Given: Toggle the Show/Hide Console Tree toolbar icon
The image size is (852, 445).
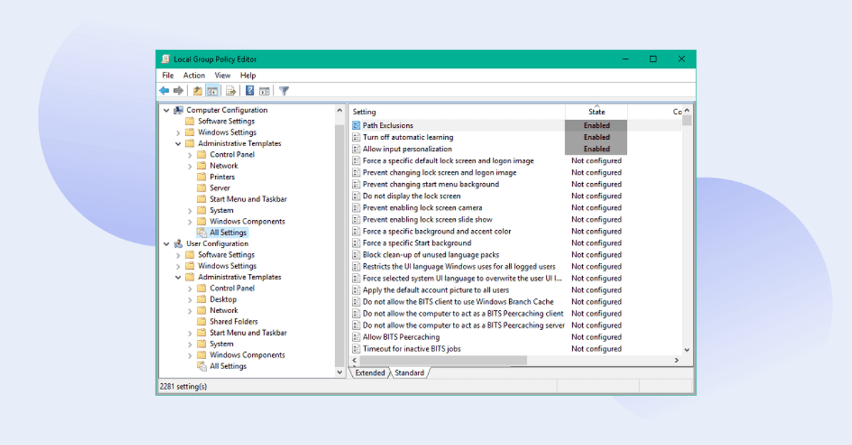Looking at the screenshot, I should pos(212,90).
